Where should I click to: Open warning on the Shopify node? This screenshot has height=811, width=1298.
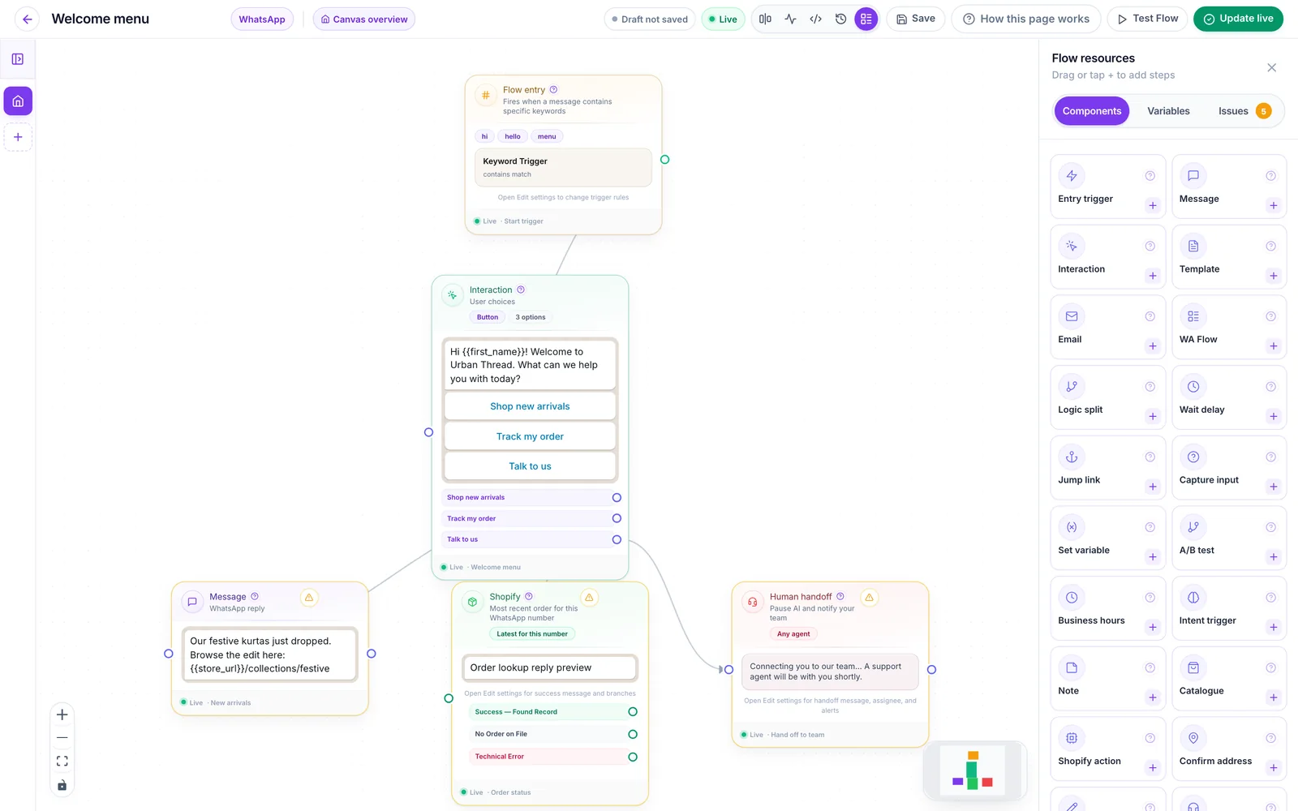coord(590,598)
